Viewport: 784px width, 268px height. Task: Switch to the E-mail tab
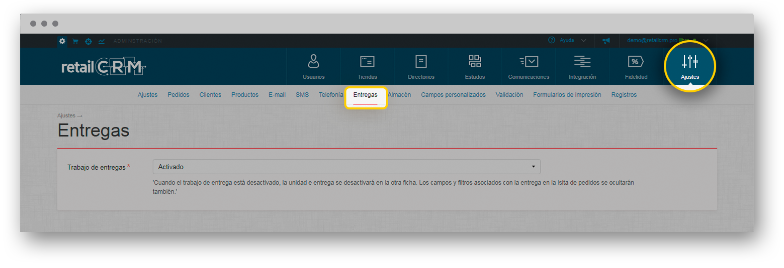point(277,95)
